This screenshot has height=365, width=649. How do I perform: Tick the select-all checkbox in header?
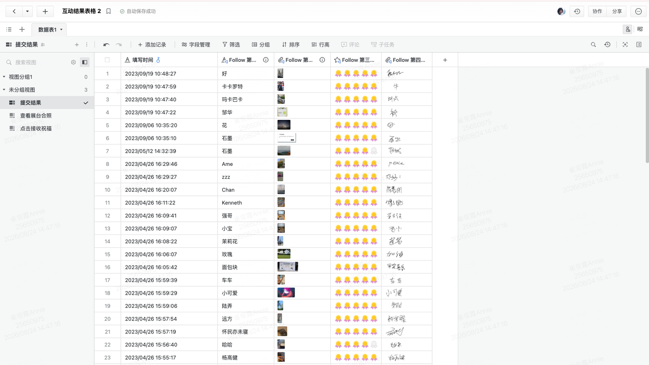pos(107,60)
